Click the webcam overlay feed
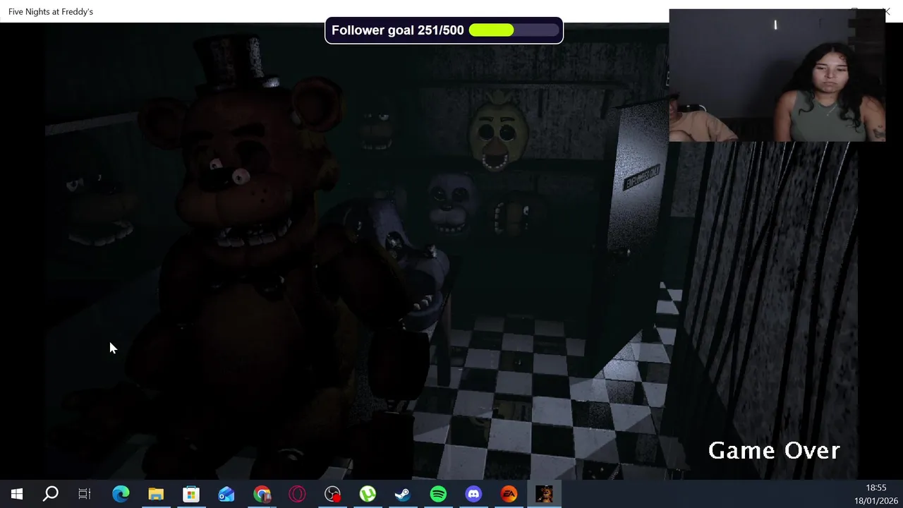Image resolution: width=903 pixels, height=508 pixels. [x=777, y=75]
